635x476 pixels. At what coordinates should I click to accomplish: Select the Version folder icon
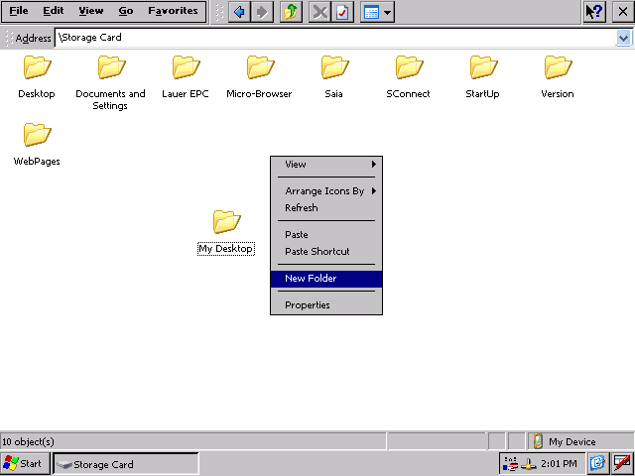pyautogui.click(x=559, y=66)
